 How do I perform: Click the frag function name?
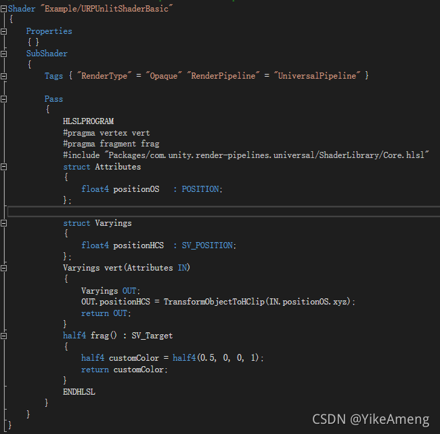click(100, 336)
